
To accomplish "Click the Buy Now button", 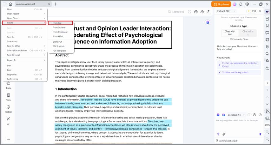I will [221, 4].
